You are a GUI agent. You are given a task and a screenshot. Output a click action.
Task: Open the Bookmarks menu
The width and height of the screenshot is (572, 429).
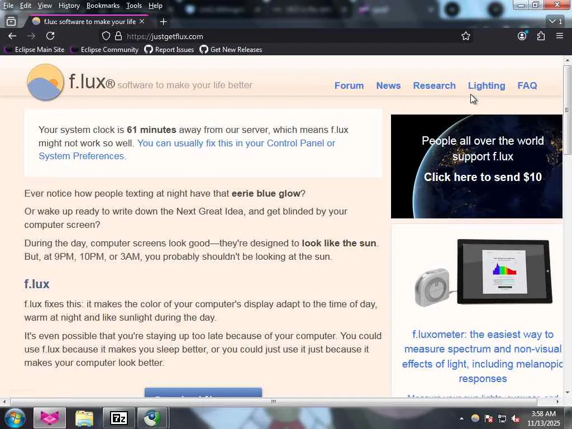tap(103, 6)
